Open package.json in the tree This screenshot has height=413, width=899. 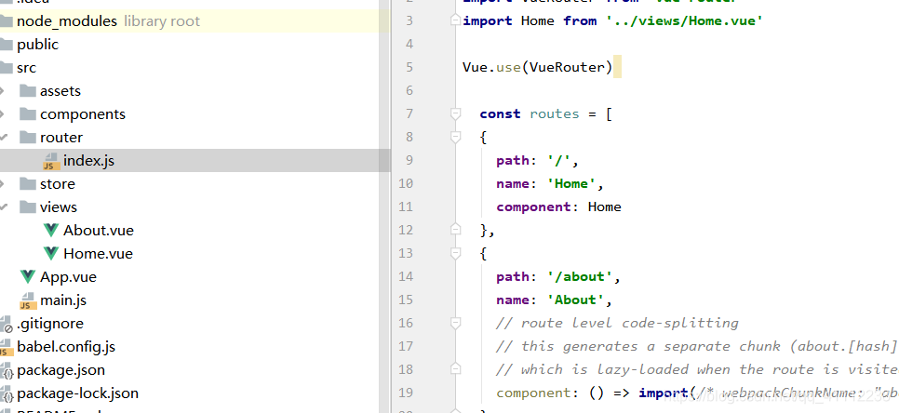click(x=60, y=370)
